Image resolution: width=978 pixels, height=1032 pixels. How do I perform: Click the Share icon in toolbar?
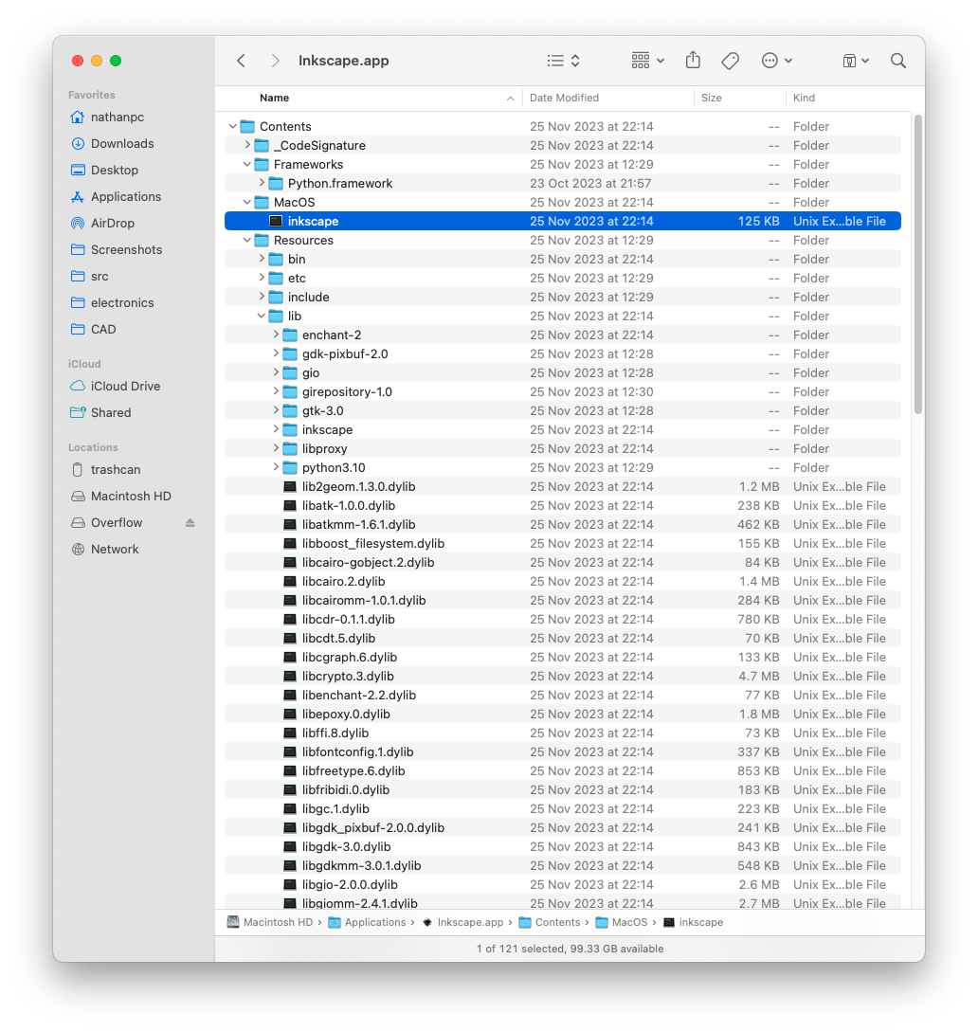click(693, 61)
